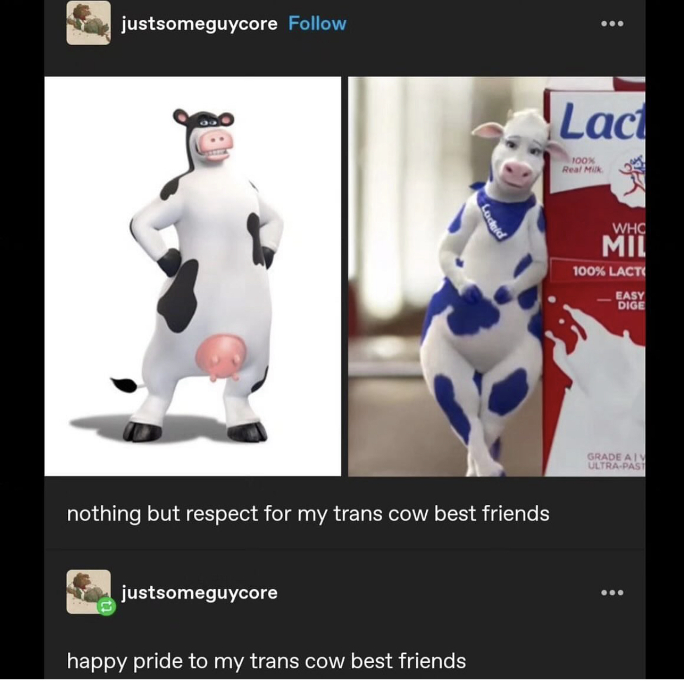Viewport: 684px width, 681px height.
Task: Click the Lactaid logo on the milk carton
Action: pyautogui.click(x=602, y=122)
